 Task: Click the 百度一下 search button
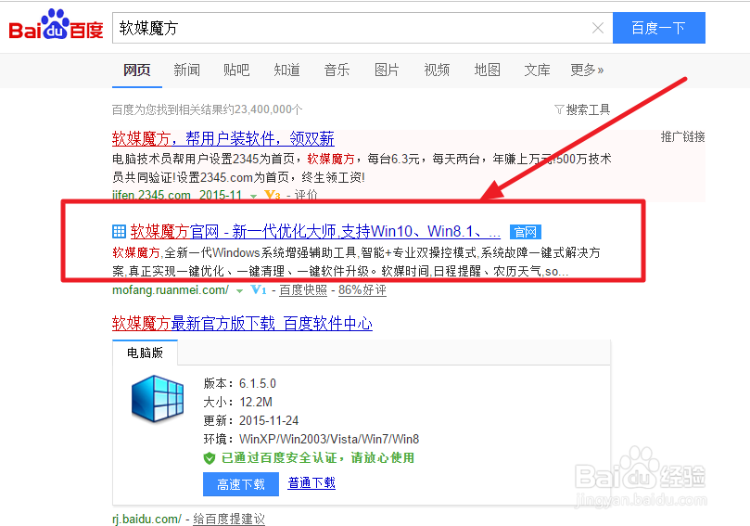[658, 28]
